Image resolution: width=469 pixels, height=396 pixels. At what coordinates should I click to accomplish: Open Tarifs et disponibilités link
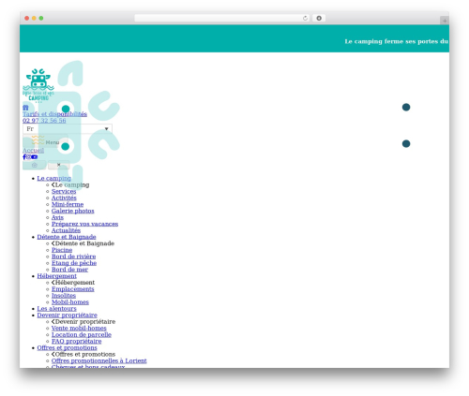coord(54,114)
